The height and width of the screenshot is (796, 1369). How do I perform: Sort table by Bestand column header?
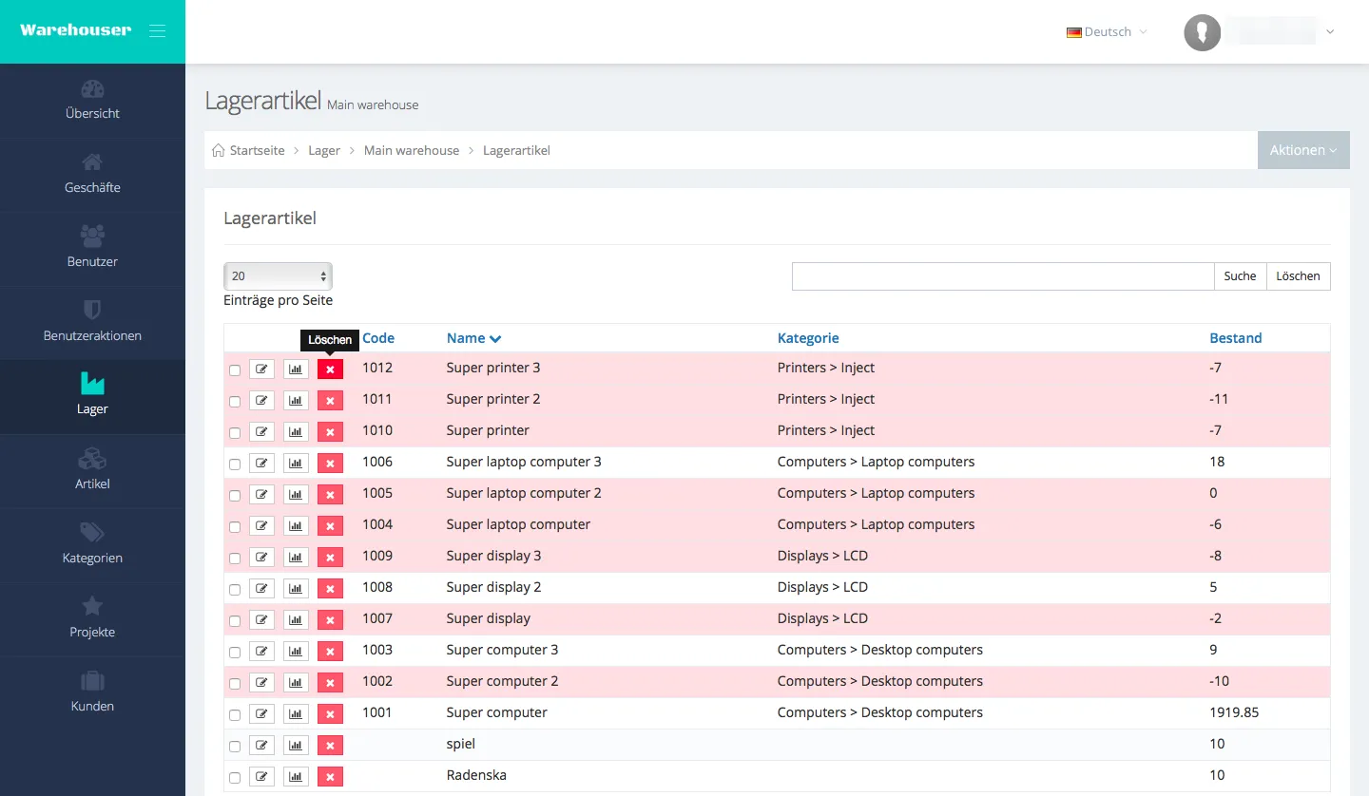1235,338
